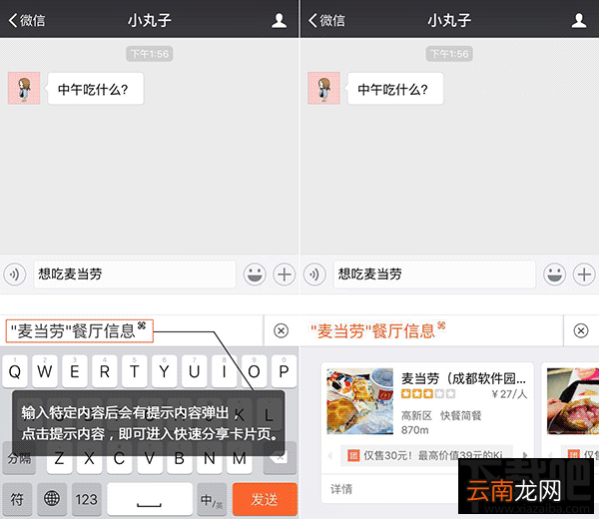
Task: Tap 小丸子 avatar in right chat
Action: pyautogui.click(x=323, y=88)
